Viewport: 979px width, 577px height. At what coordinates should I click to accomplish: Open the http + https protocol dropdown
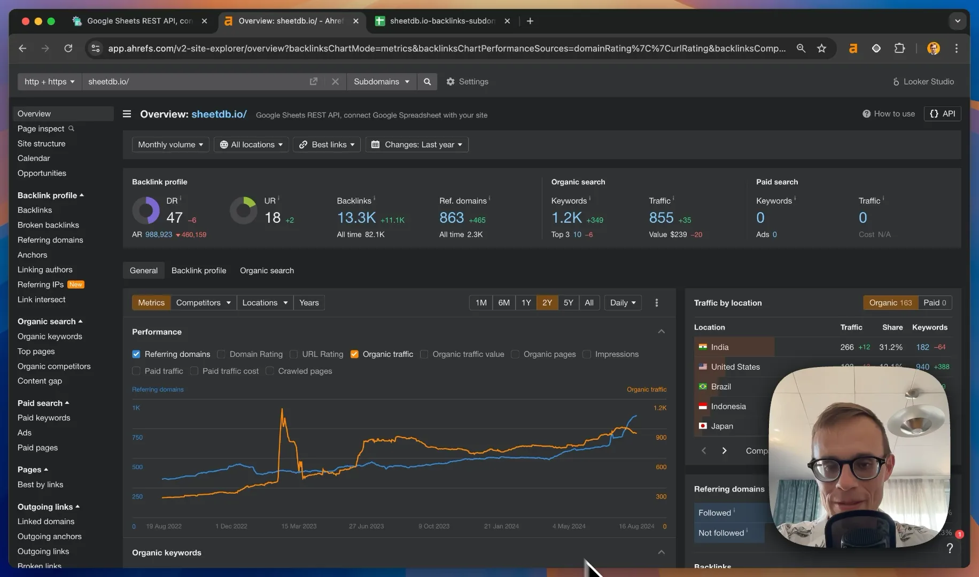click(49, 82)
